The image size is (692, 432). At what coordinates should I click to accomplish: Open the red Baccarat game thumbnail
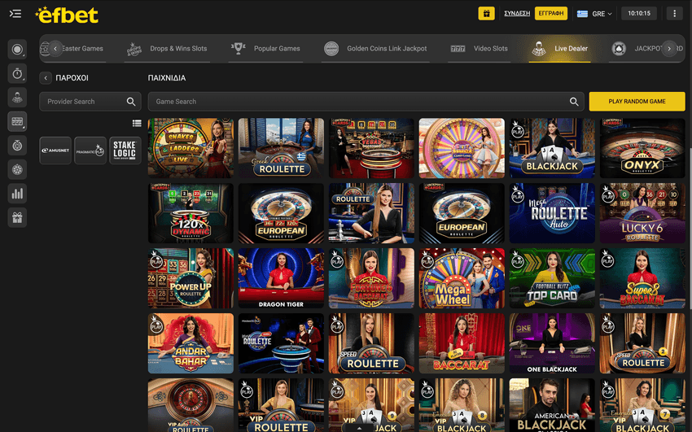click(462, 343)
